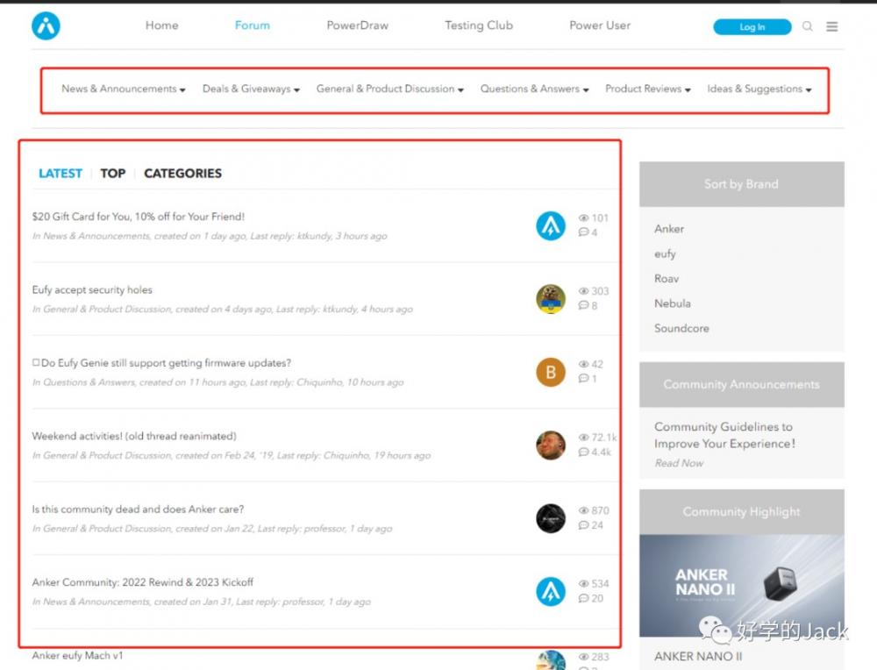Open '$20 Gift Card for You' thread
Screen dimensions: 877x670
pyautogui.click(x=139, y=217)
